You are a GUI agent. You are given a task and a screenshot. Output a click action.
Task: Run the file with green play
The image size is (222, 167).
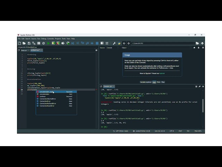[49, 43]
